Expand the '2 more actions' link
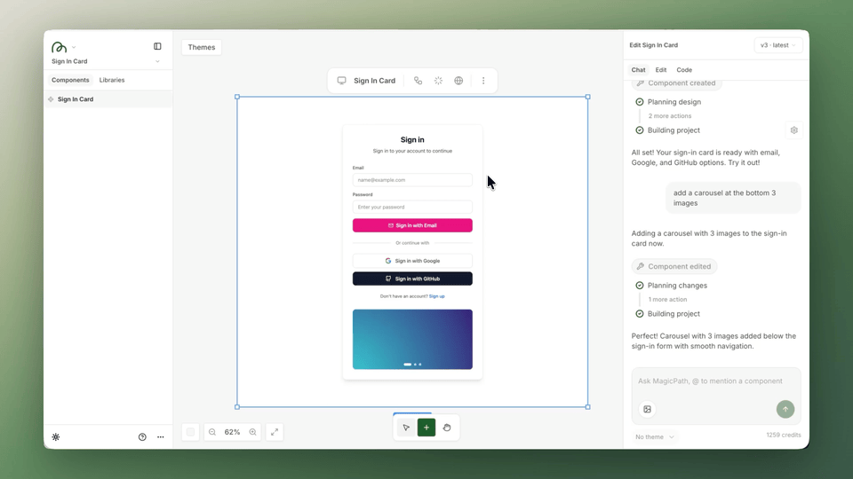 [669, 116]
